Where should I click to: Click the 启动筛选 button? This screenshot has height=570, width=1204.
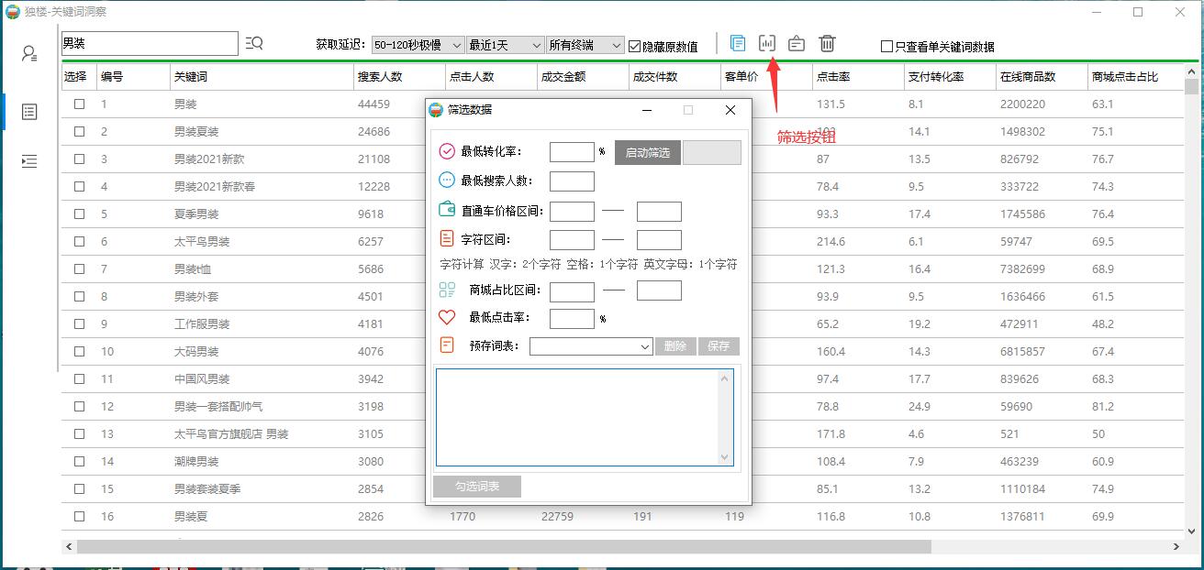point(647,152)
